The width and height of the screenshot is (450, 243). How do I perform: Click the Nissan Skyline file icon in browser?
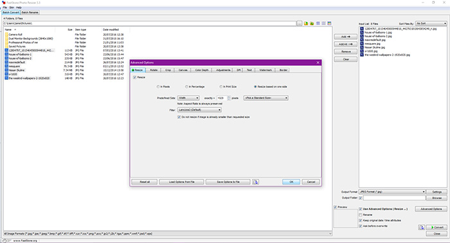6,70
